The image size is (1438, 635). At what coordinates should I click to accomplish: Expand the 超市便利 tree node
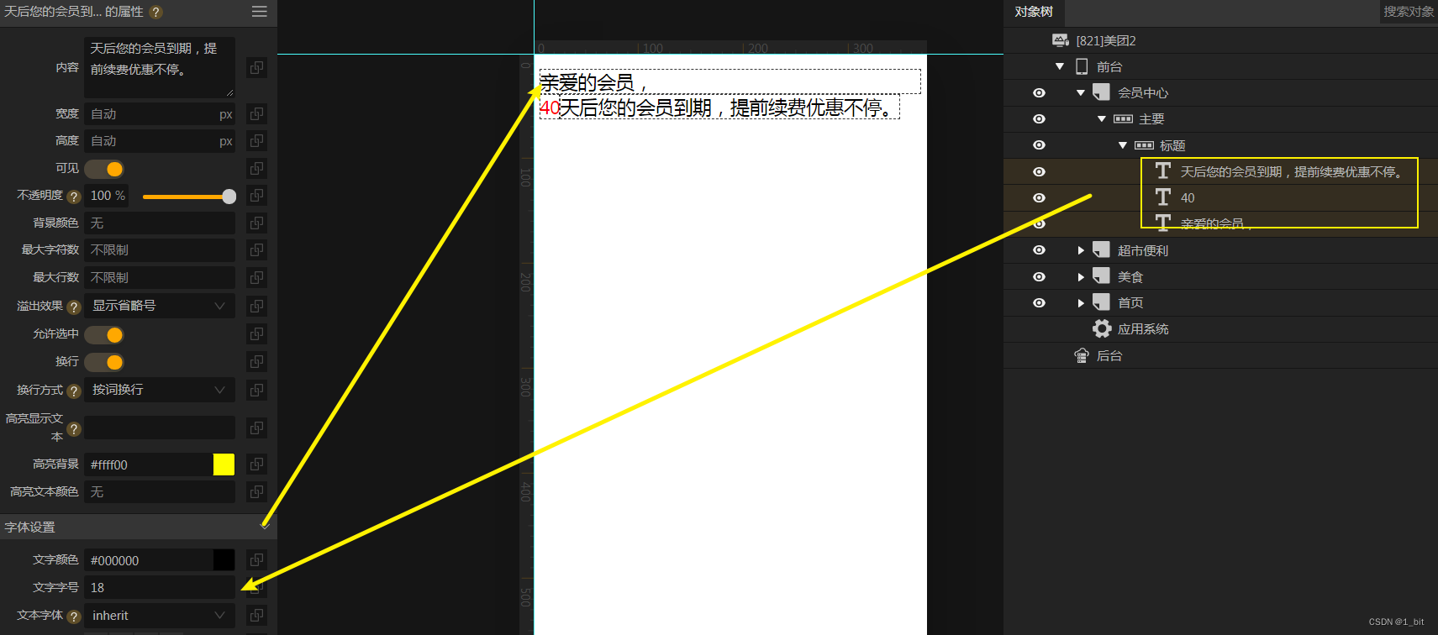1081,250
